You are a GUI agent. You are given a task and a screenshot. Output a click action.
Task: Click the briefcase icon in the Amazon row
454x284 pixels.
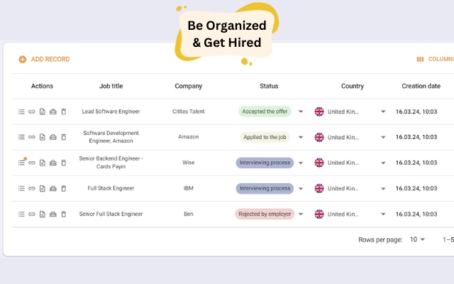[53, 137]
